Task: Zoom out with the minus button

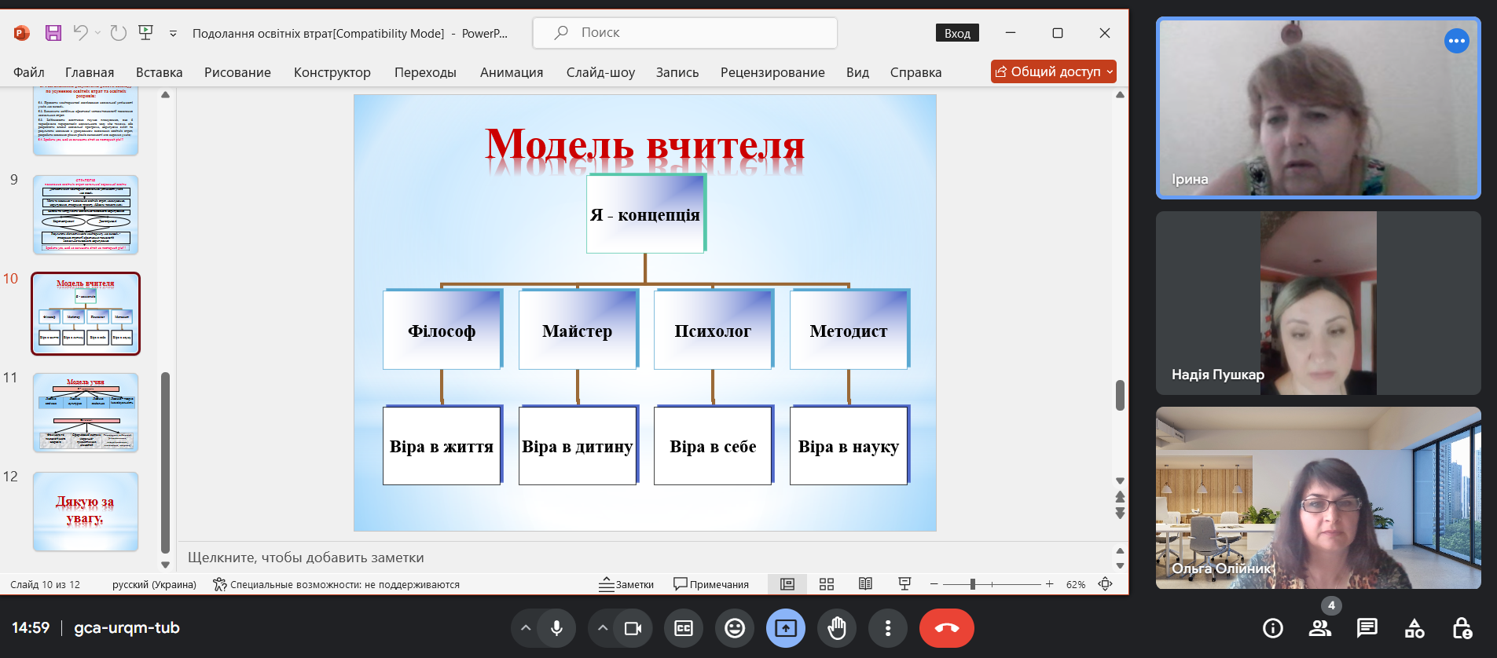Action: [x=934, y=584]
